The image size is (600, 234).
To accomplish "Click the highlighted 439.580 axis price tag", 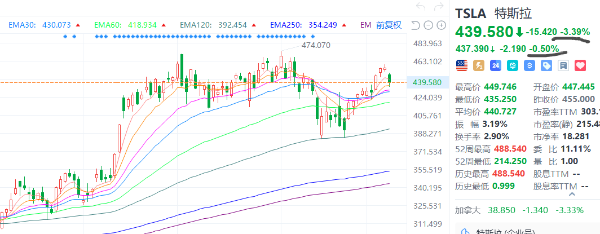I will pyautogui.click(x=427, y=82).
